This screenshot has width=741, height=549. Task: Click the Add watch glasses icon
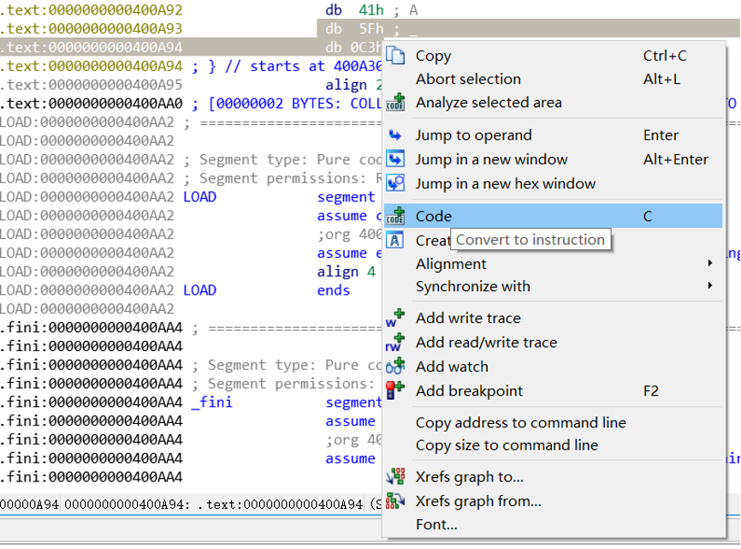point(395,367)
